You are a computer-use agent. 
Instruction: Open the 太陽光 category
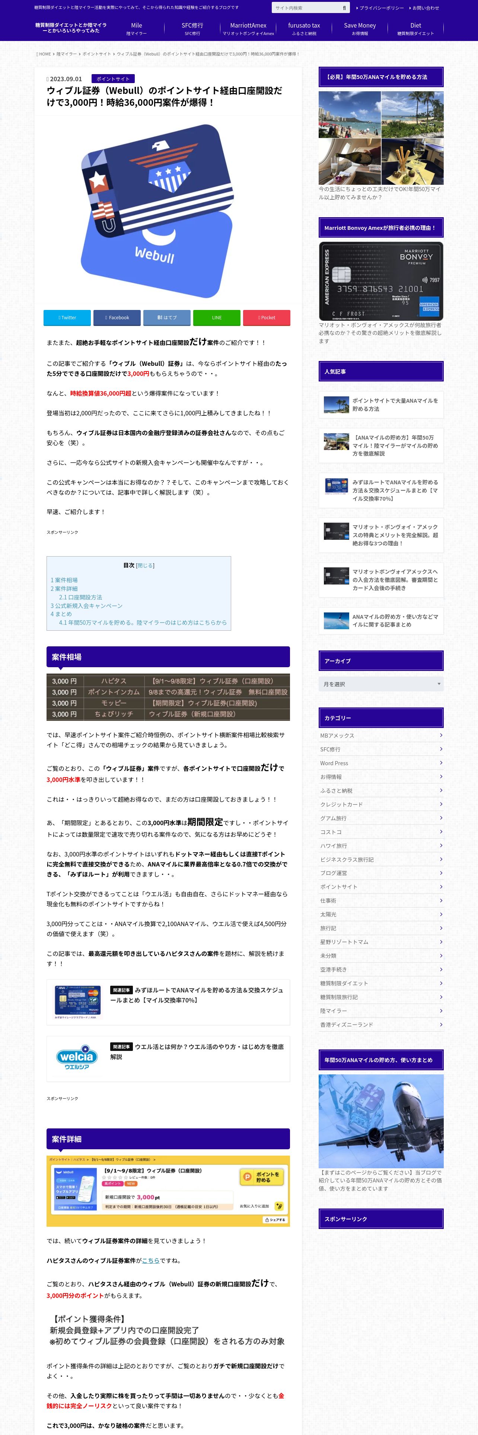(381, 914)
